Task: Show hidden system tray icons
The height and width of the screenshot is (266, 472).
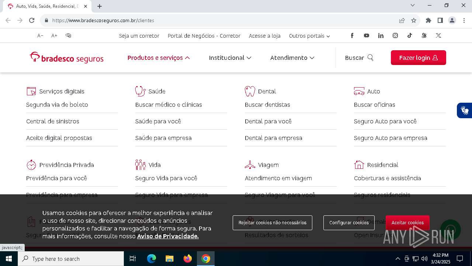Action: coord(398,259)
